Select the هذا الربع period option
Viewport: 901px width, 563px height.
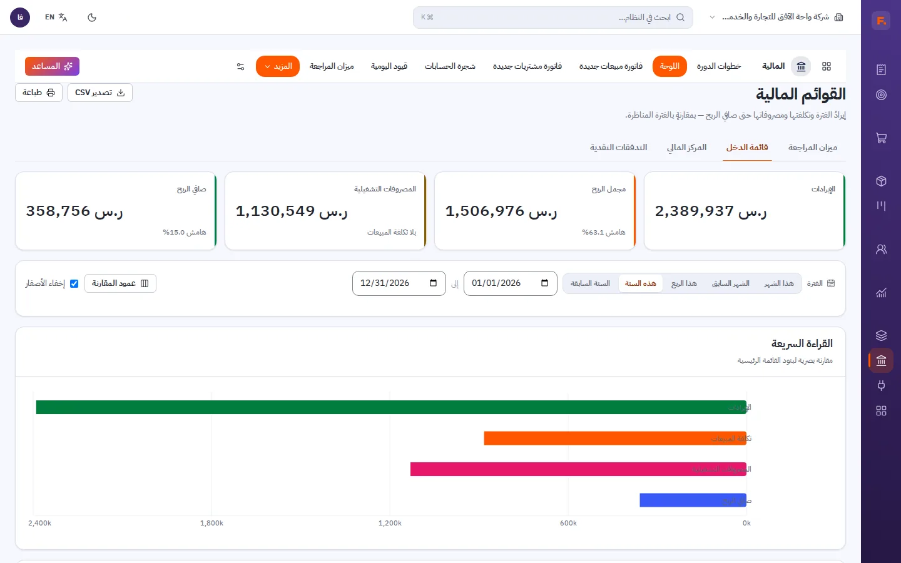[x=684, y=283]
